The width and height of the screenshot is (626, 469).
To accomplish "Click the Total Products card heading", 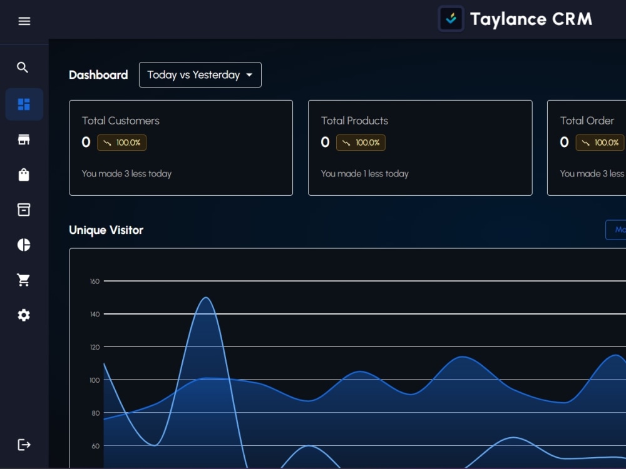I will (354, 121).
